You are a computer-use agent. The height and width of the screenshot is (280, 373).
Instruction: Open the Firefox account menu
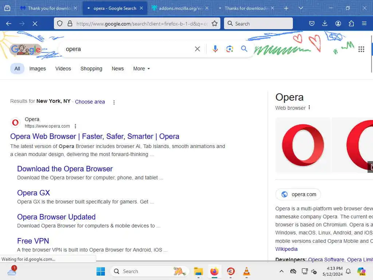(338, 23)
